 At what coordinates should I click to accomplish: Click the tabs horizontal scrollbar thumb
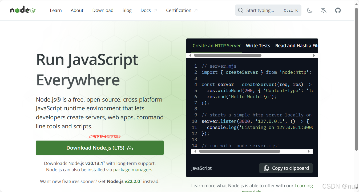tap(228, 55)
